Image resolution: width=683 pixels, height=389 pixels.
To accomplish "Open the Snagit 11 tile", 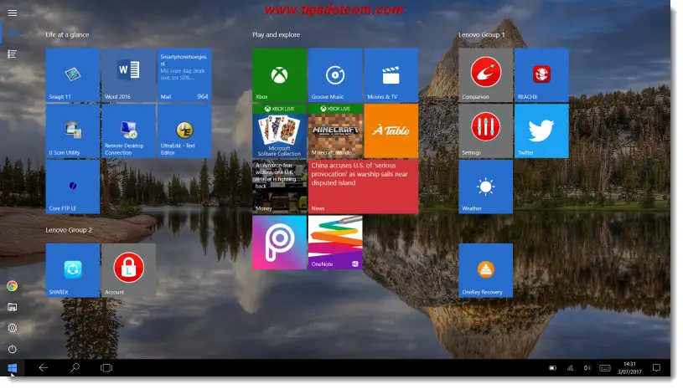I will (73, 75).
